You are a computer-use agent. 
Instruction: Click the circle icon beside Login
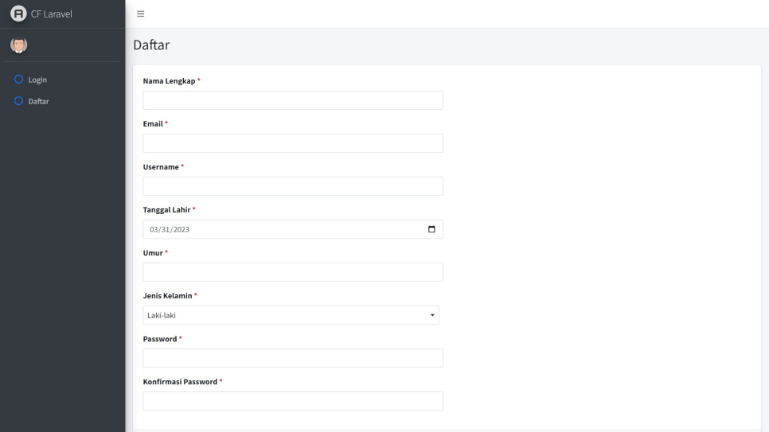pos(18,80)
